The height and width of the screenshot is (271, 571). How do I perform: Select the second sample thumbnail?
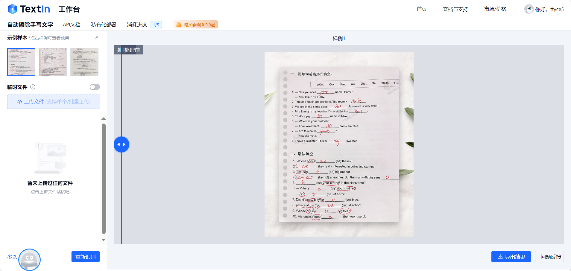(53, 62)
